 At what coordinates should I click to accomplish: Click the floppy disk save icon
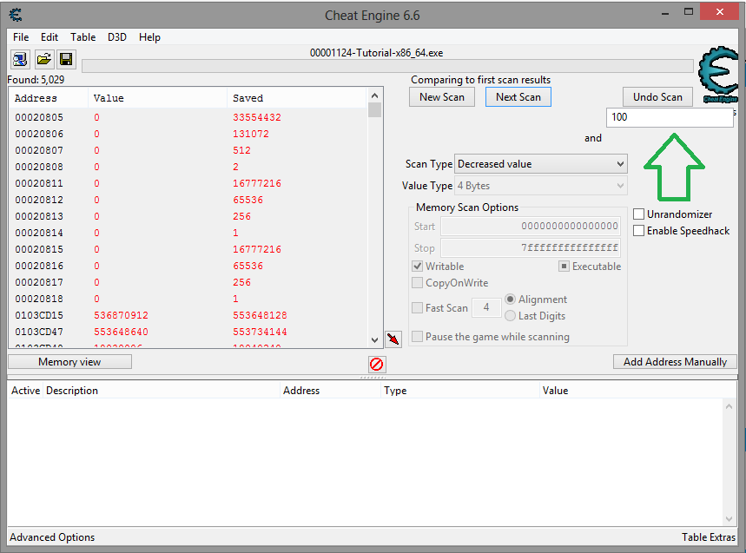coord(66,60)
